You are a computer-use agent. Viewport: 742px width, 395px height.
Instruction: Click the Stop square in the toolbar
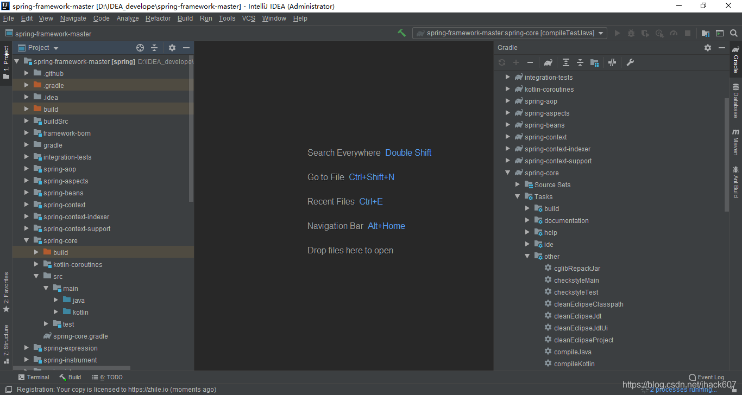[688, 33]
